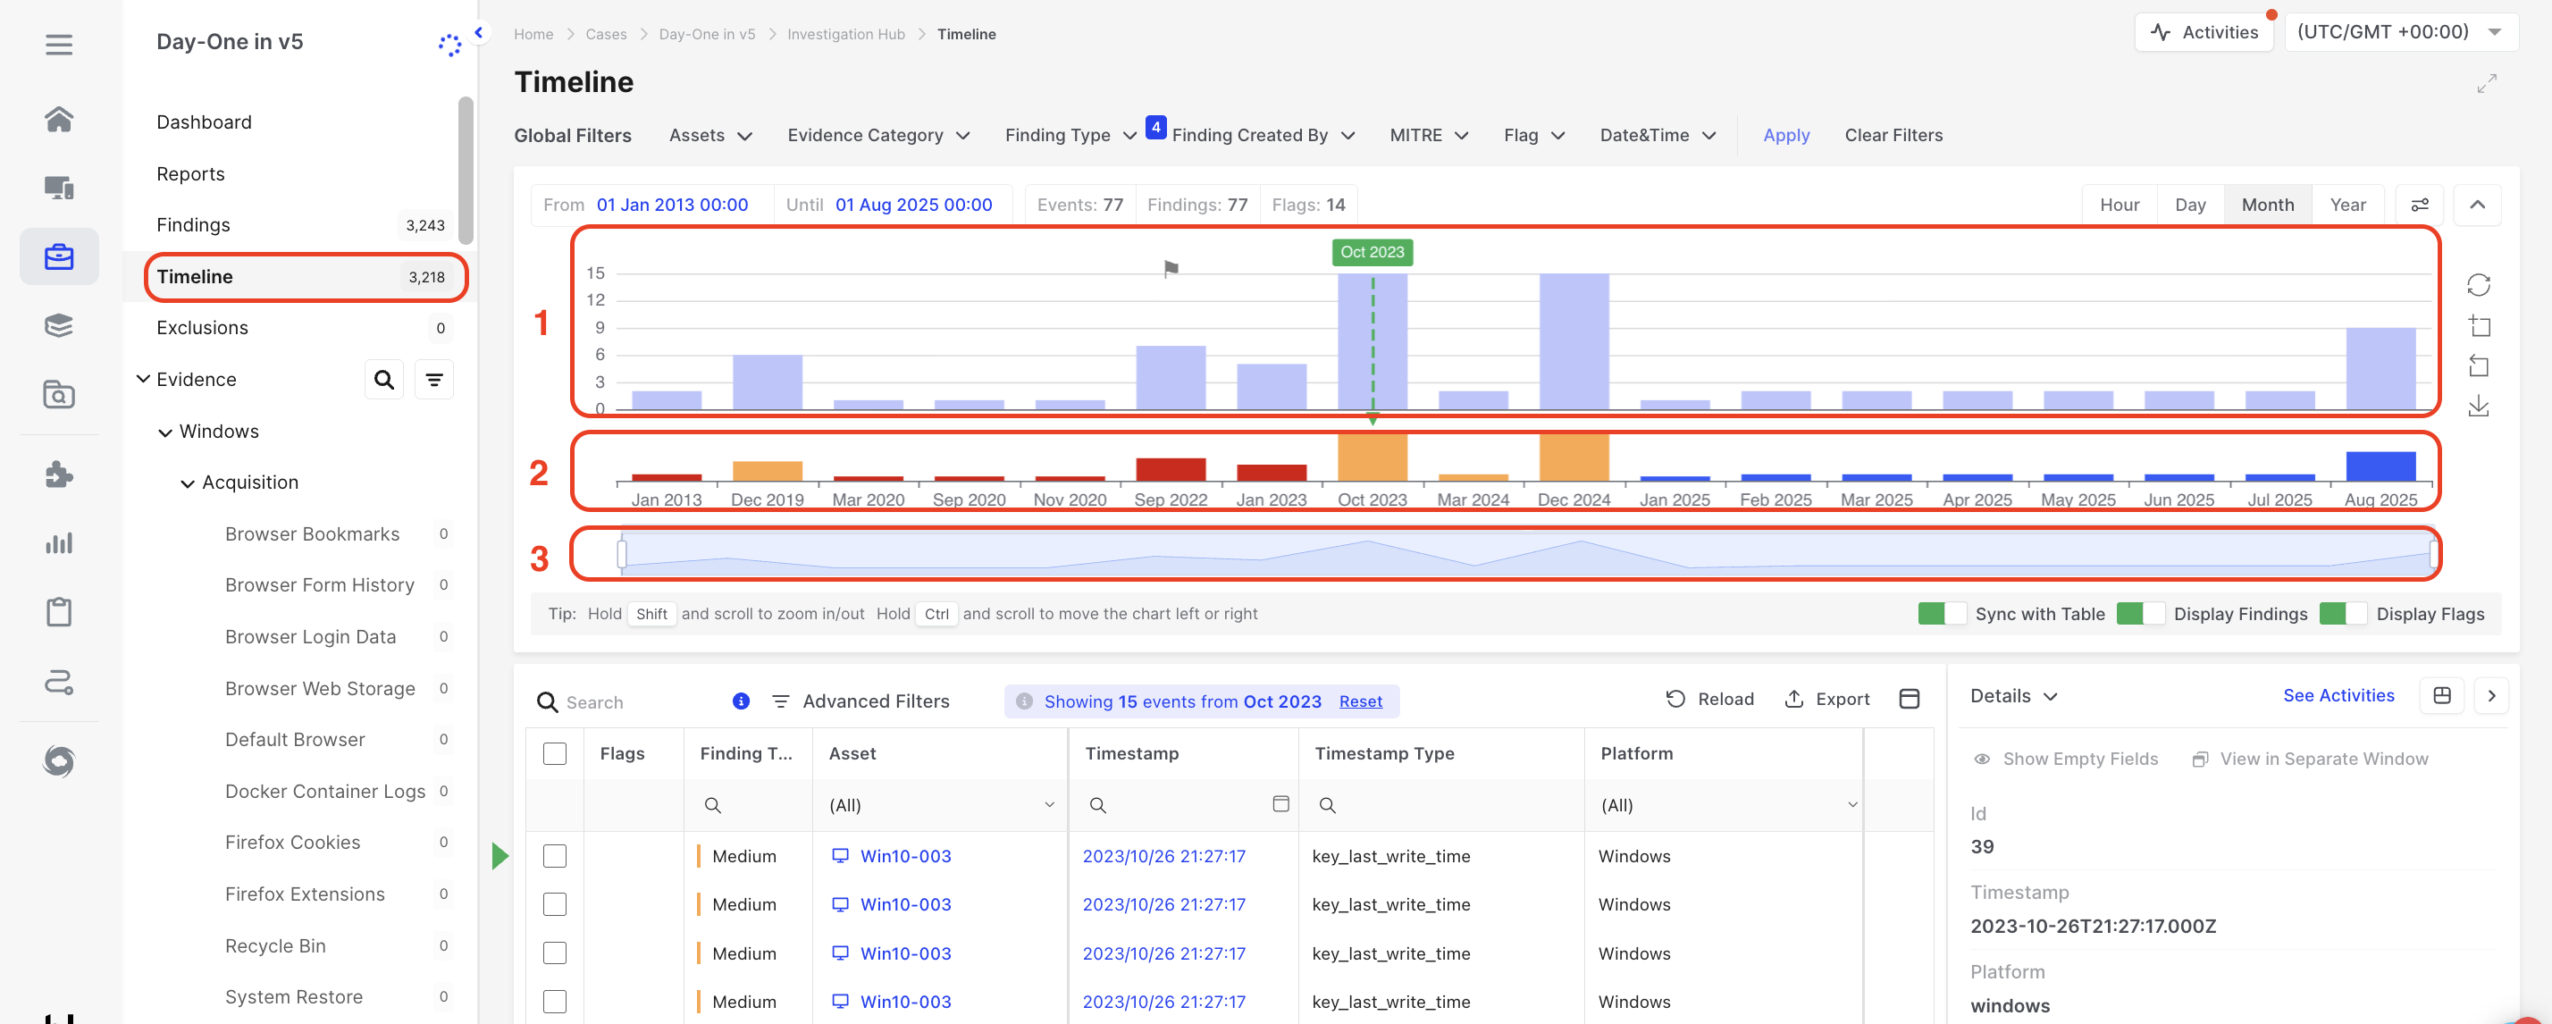Click the Apply filters link
The width and height of the screenshot is (2552, 1024).
(1785, 136)
